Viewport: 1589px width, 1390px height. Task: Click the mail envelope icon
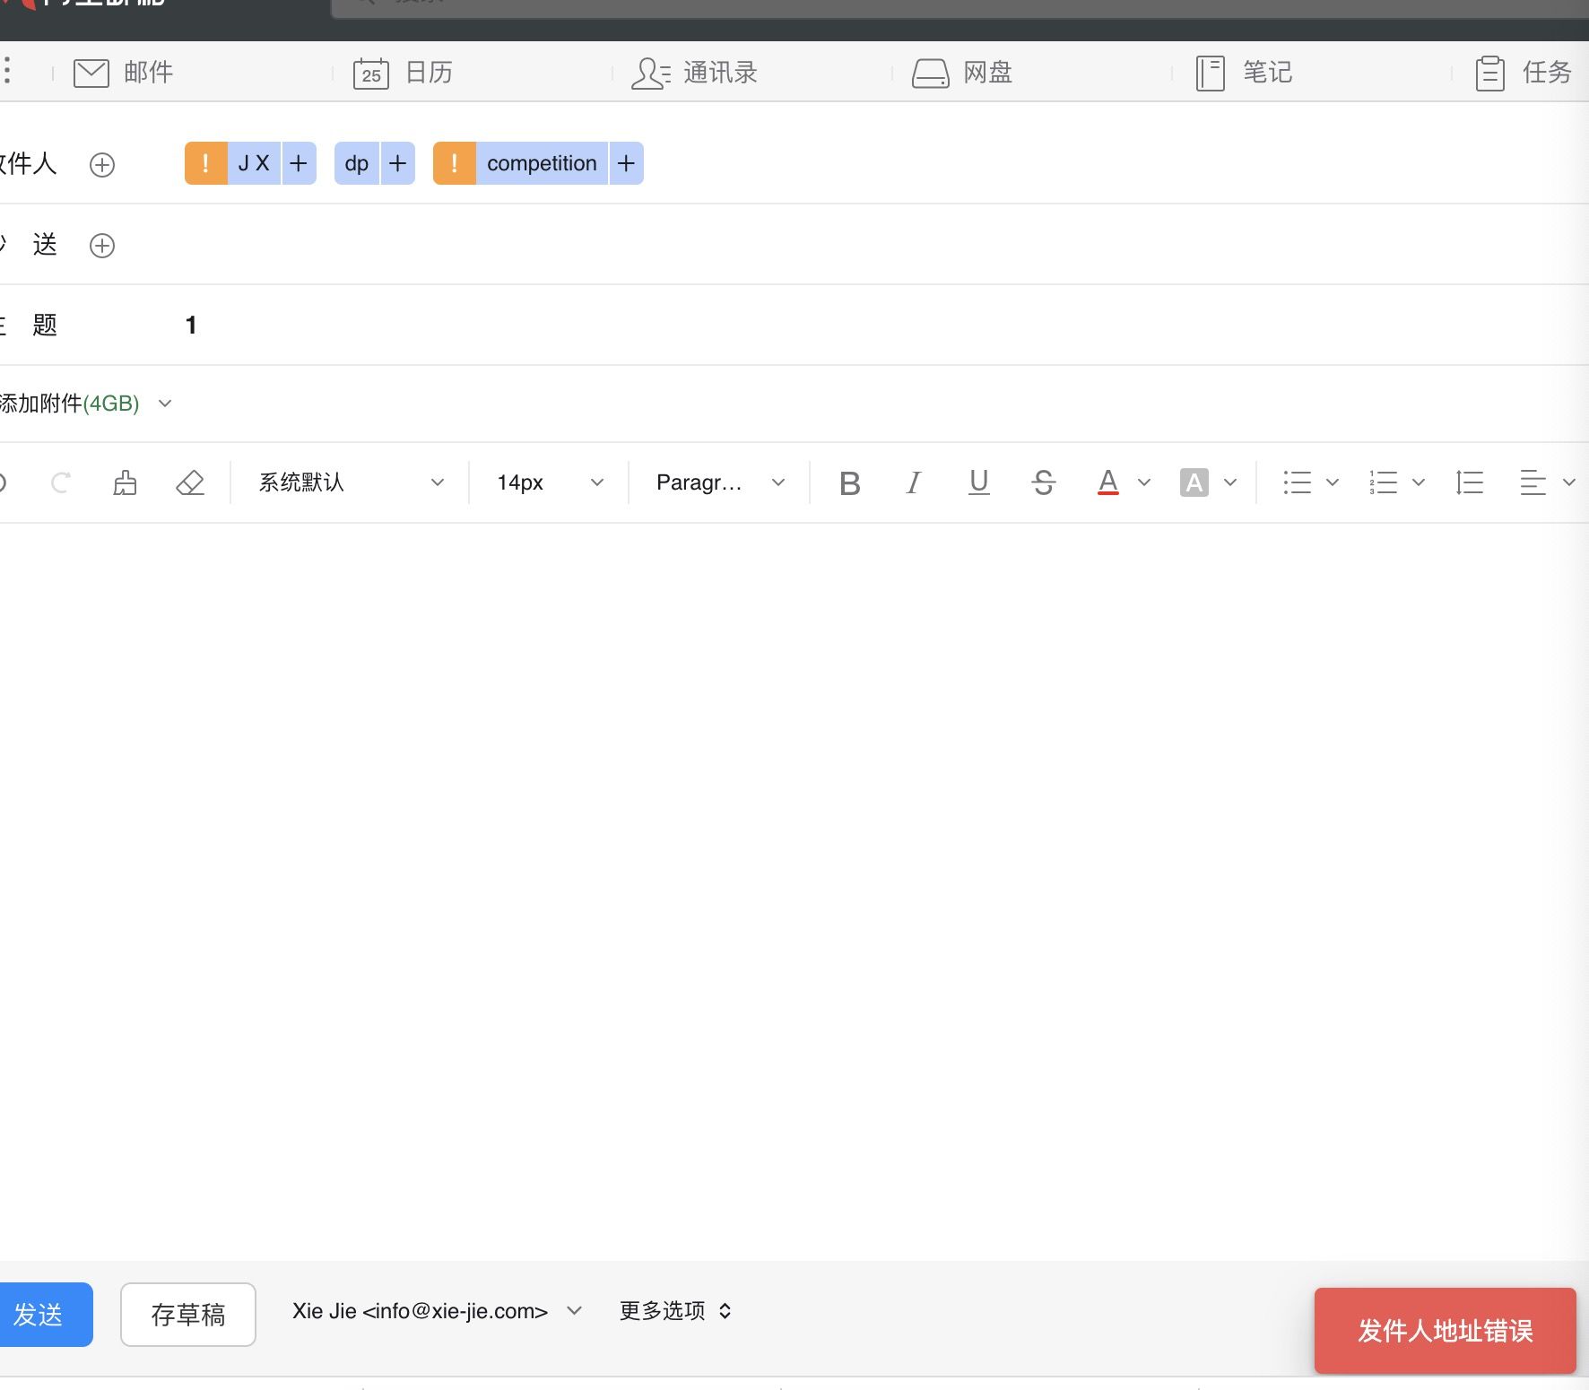tap(91, 73)
